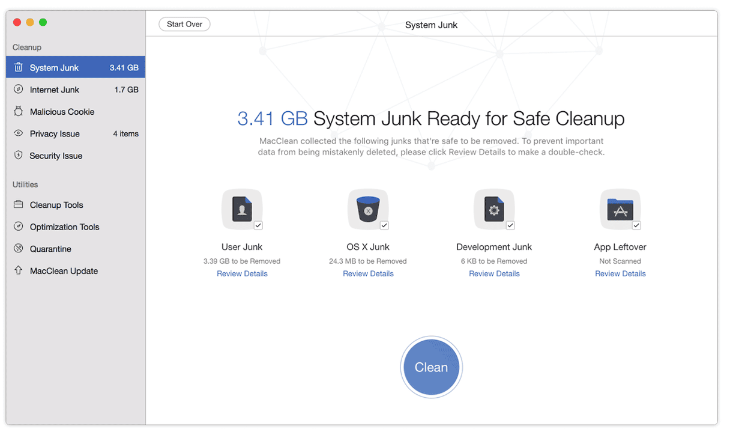The width and height of the screenshot is (730, 432).
Task: Click the 3.41 GB size in sidebar
Action: (x=124, y=67)
